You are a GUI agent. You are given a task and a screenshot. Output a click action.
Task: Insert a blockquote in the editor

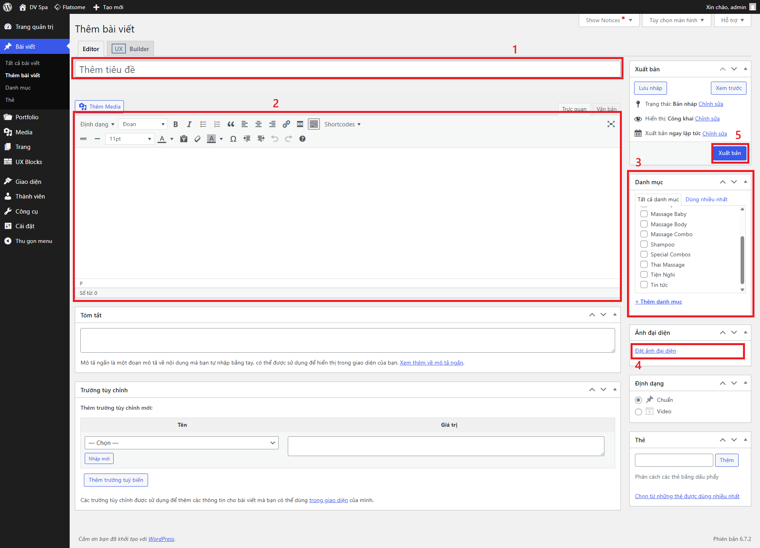tap(231, 124)
